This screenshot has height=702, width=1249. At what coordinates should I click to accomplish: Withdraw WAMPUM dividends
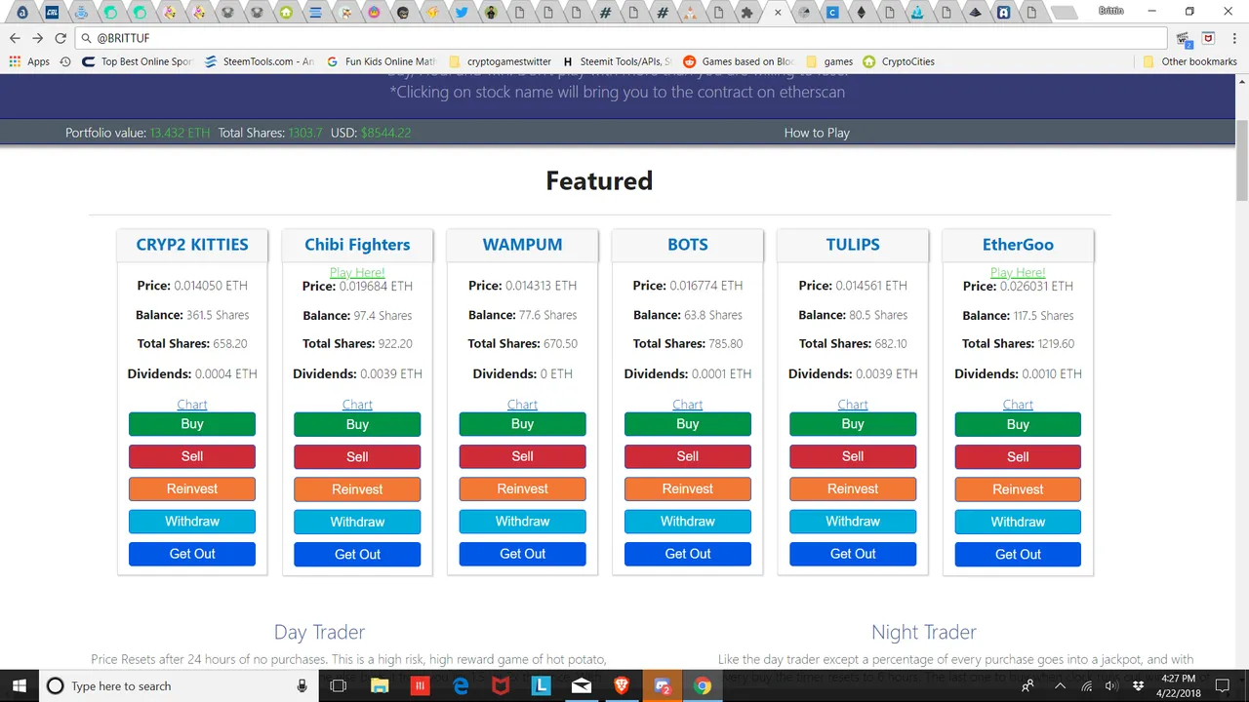point(522,522)
